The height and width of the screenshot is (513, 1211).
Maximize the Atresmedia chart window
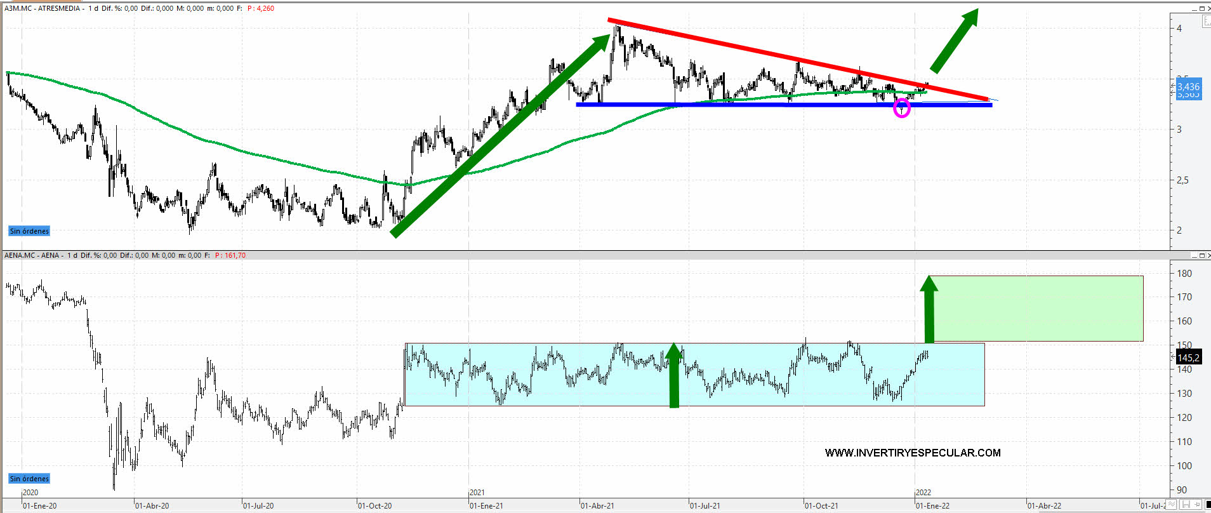coord(1201,8)
